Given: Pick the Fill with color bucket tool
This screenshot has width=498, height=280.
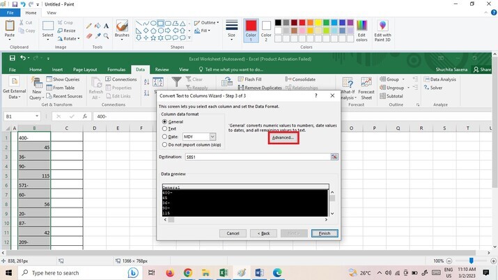Looking at the screenshot, I should tap(98, 26).
